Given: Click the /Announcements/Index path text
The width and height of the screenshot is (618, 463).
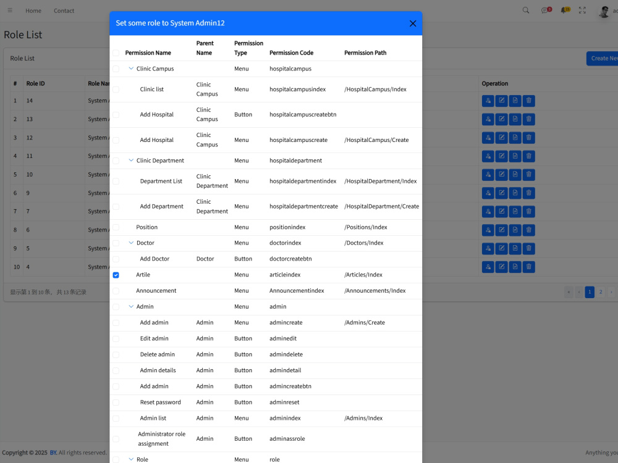Looking at the screenshot, I should pyautogui.click(x=375, y=291).
